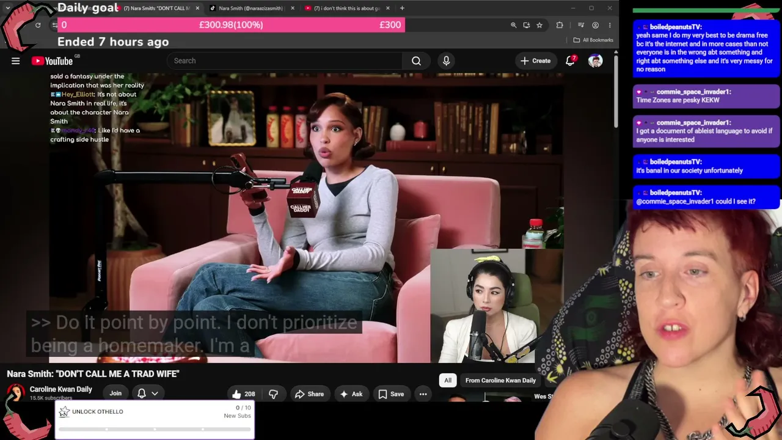Screen dimensions: 782x440
Task: Start voice search with the microphone icon
Action: (x=446, y=61)
